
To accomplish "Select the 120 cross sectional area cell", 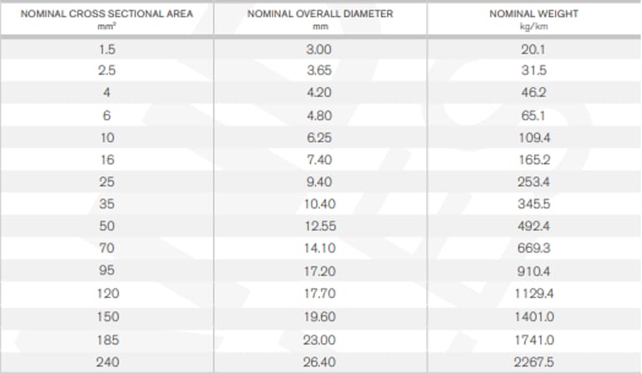I will pos(107,294).
